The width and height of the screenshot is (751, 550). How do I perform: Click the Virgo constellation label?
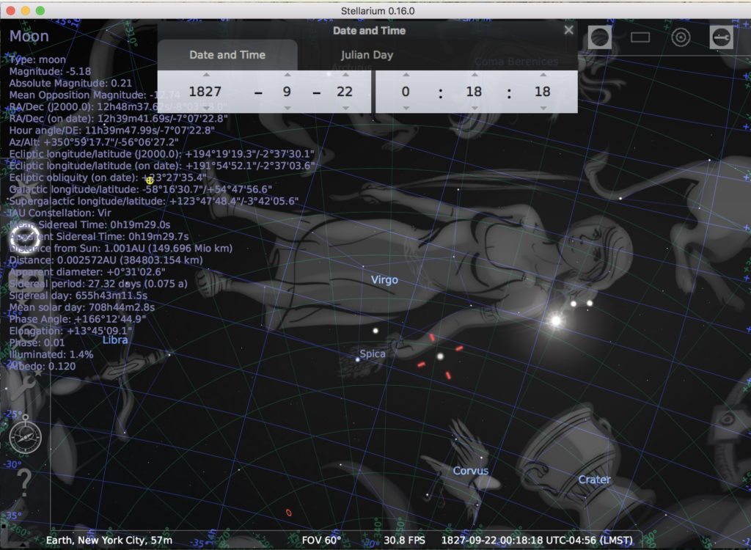coord(384,280)
